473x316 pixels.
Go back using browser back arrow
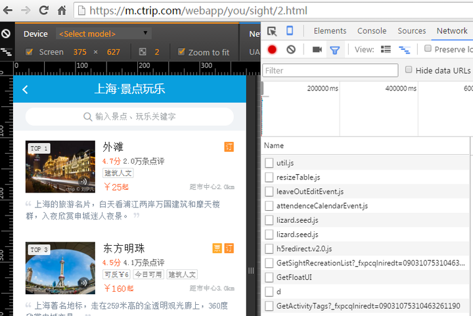pos(7,11)
